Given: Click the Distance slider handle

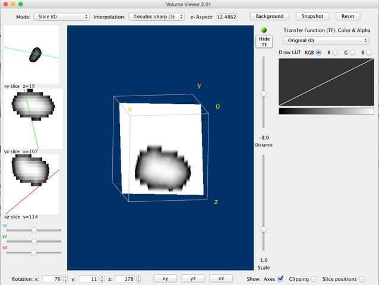Looking at the screenshot, I should click(264, 94).
